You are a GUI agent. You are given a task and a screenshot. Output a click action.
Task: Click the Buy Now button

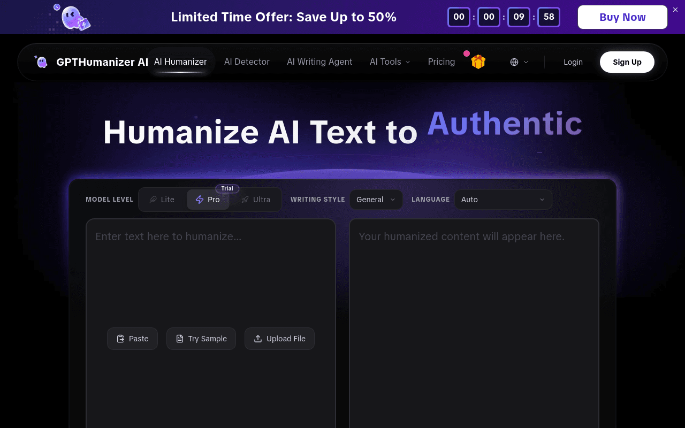622,17
